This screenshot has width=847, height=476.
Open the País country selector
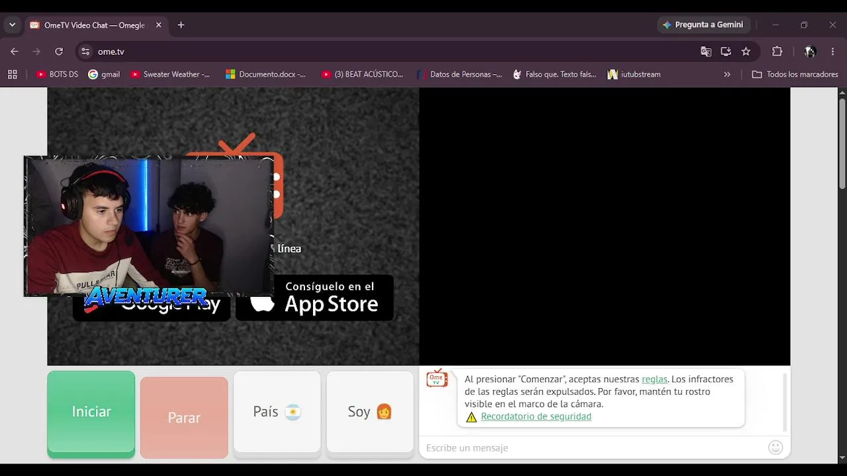(x=277, y=413)
